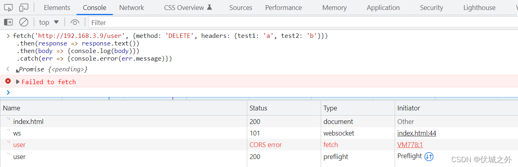Activate the inspect element picker icon

(9, 8)
